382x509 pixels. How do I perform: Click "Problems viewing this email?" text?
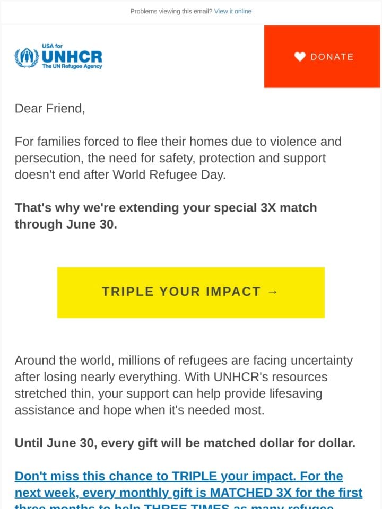[171, 11]
